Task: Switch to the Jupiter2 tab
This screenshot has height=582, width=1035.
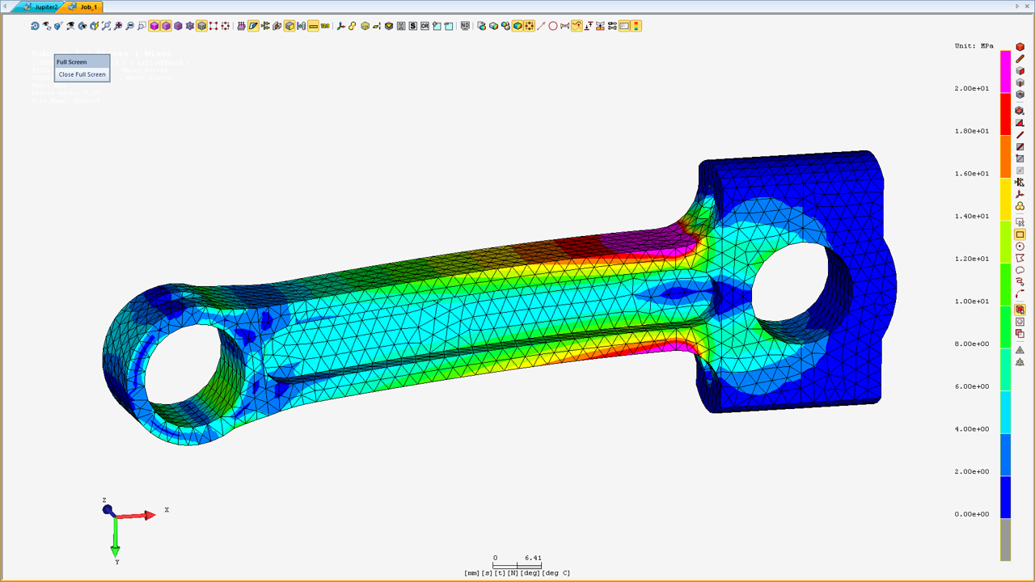Action: click(x=42, y=6)
